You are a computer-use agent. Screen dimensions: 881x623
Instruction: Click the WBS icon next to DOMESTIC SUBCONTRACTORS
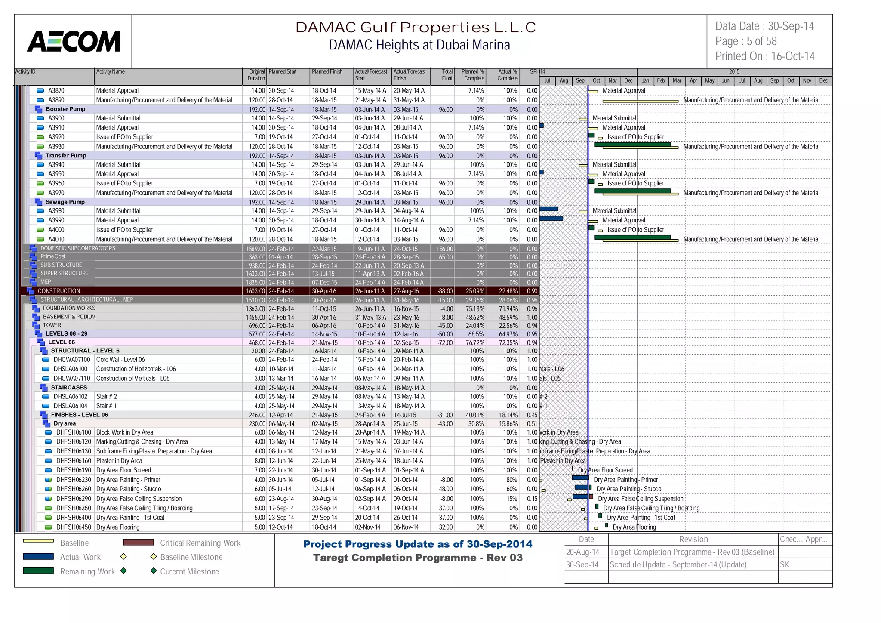pyautogui.click(x=33, y=249)
